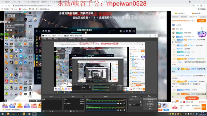Switch to 贡献日榜 tab

coord(175,17)
